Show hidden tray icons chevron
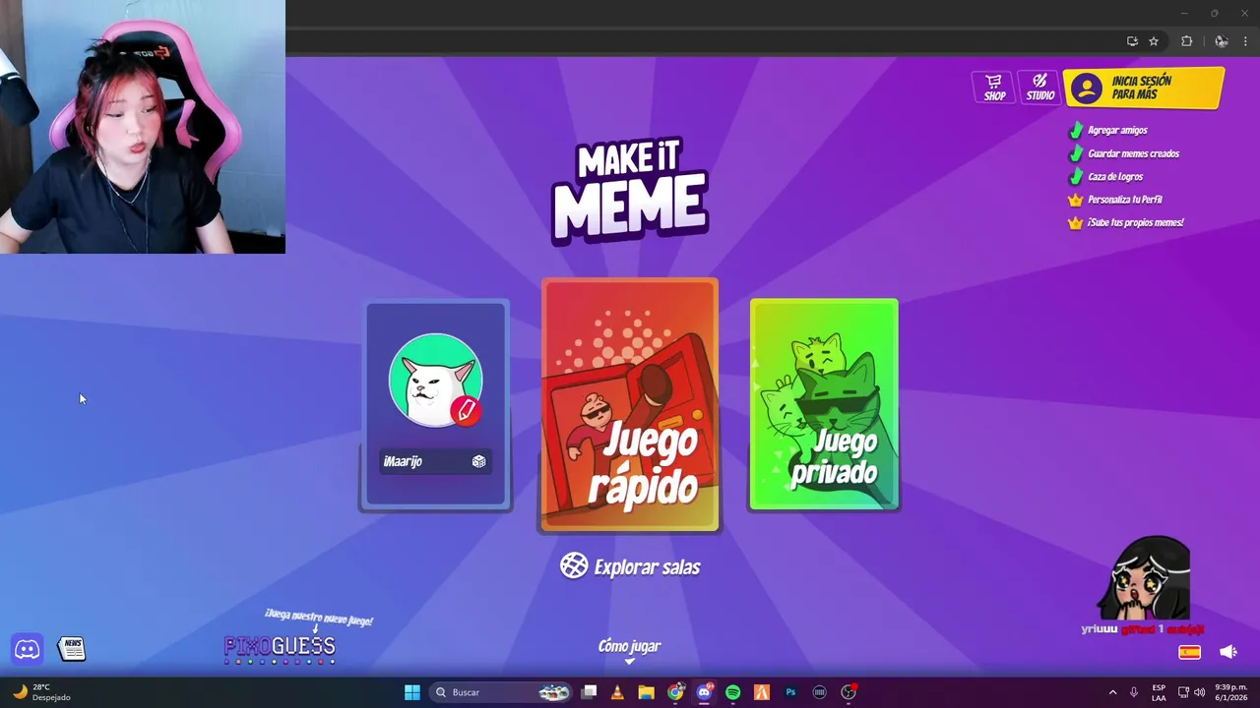This screenshot has width=1260, height=708. pos(1112,692)
